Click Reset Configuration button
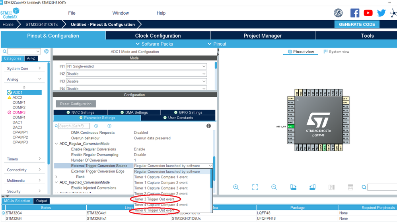The image size is (397, 222). click(x=76, y=104)
